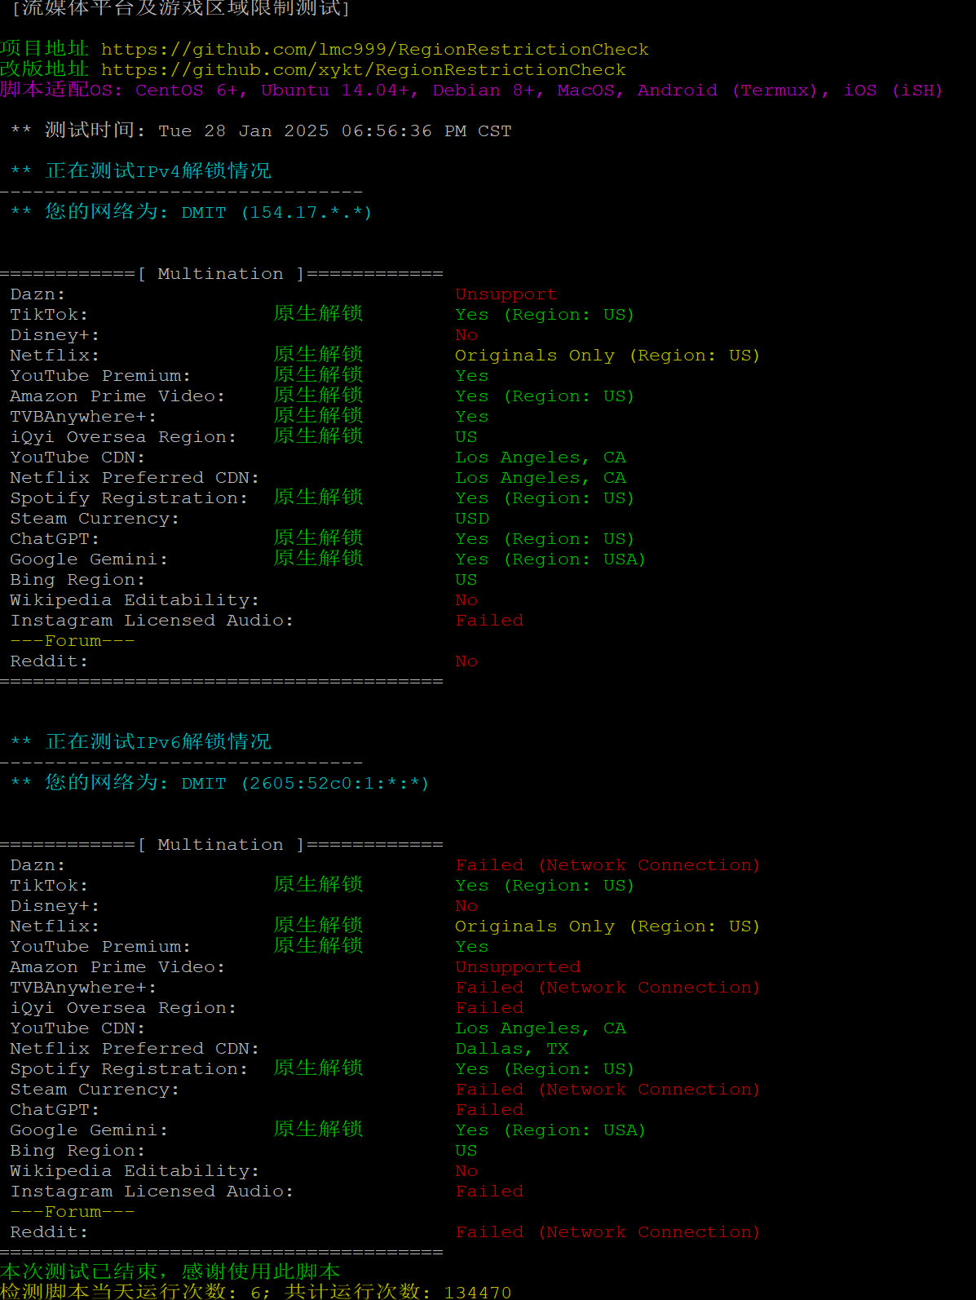Viewport: 976px width, 1300px height.
Task: Click the IPv6 Dazn "Failed (Network Connection)" result
Action: (x=607, y=865)
